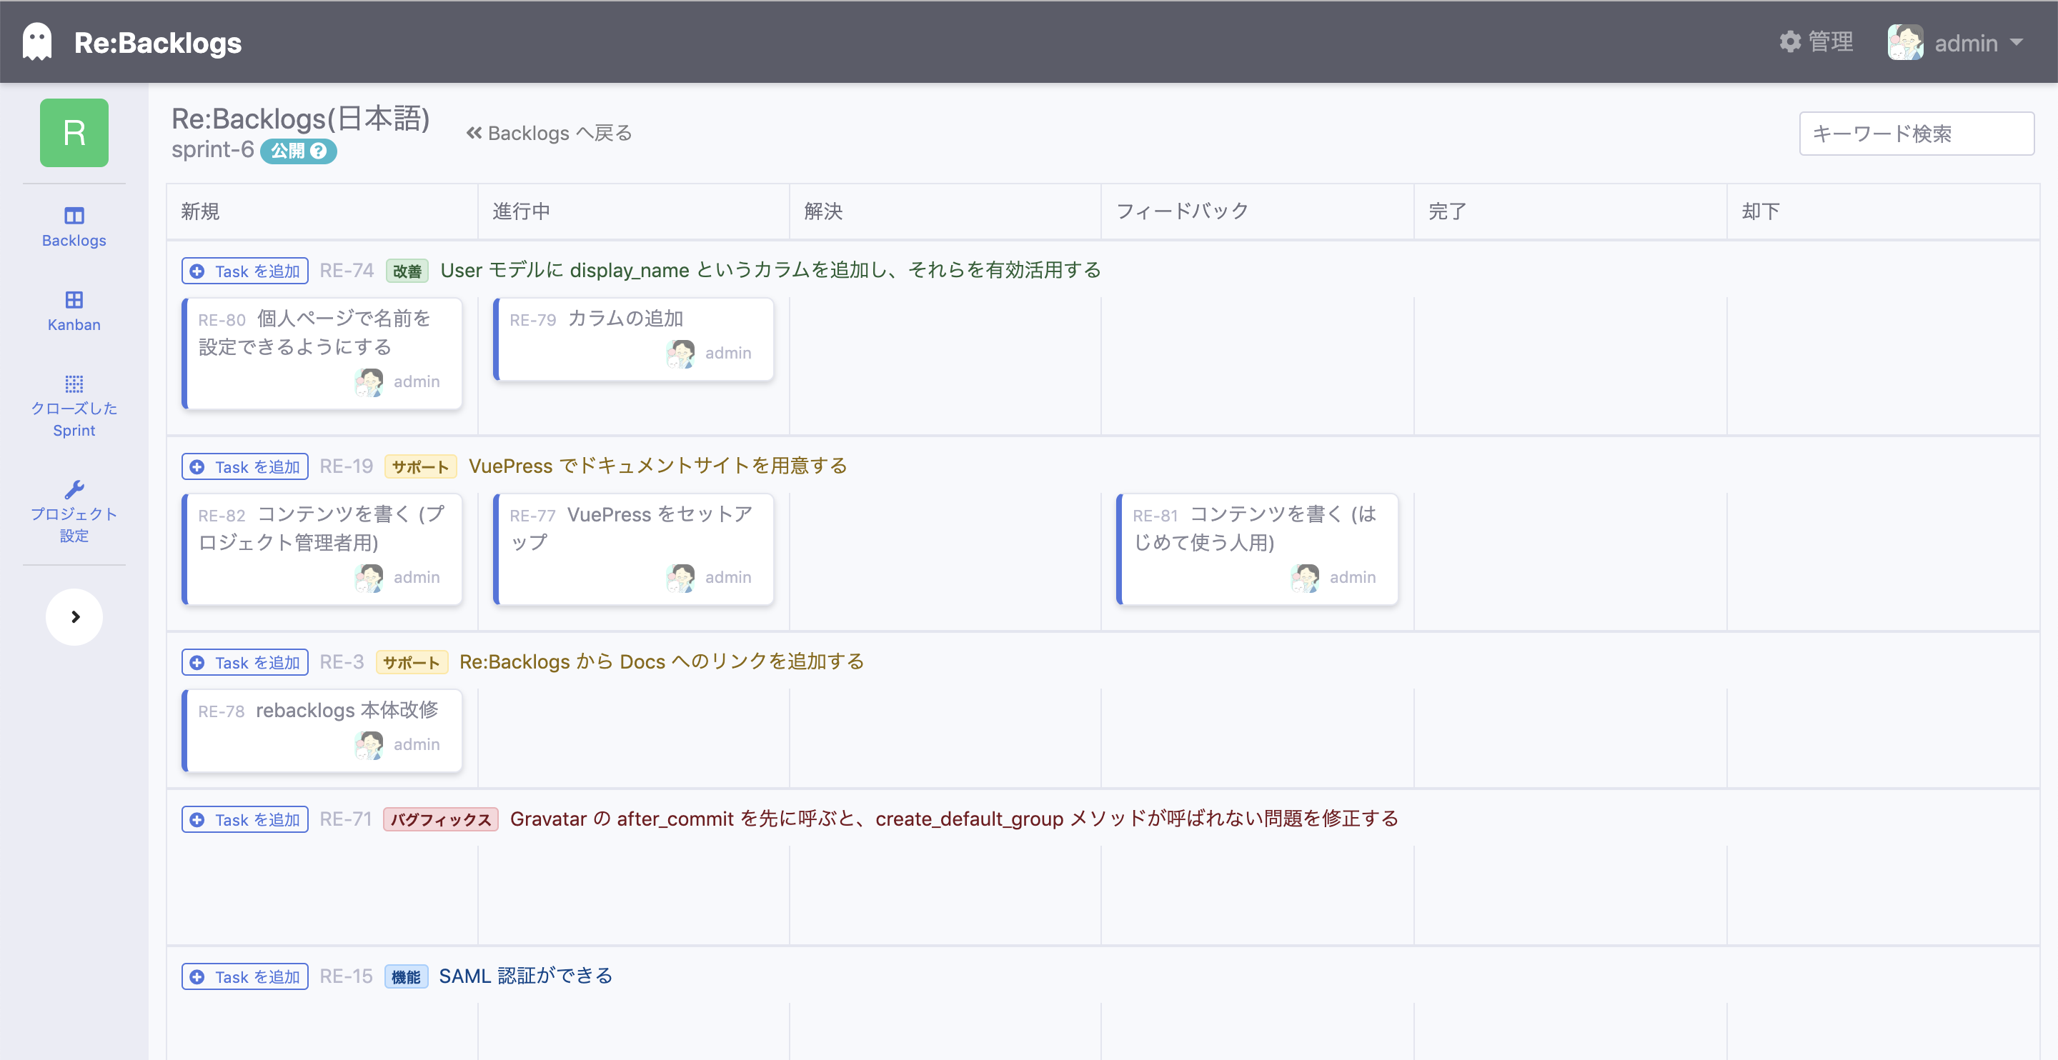2058x1060 pixels.
Task: Click the Re:Backlogs(日本語) project heading
Action: (300, 119)
